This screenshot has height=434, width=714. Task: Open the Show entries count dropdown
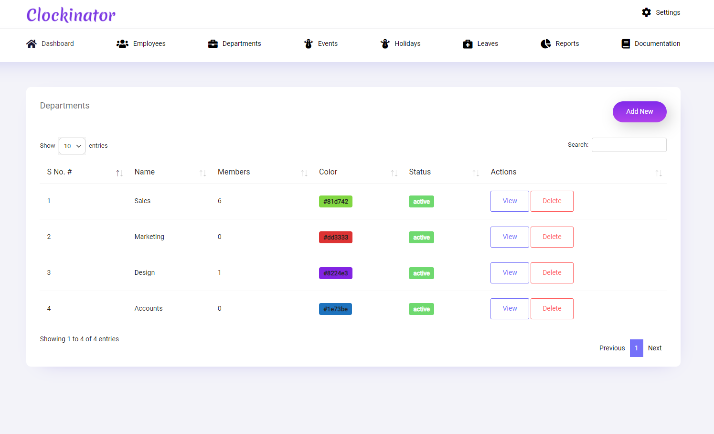pyautogui.click(x=72, y=146)
